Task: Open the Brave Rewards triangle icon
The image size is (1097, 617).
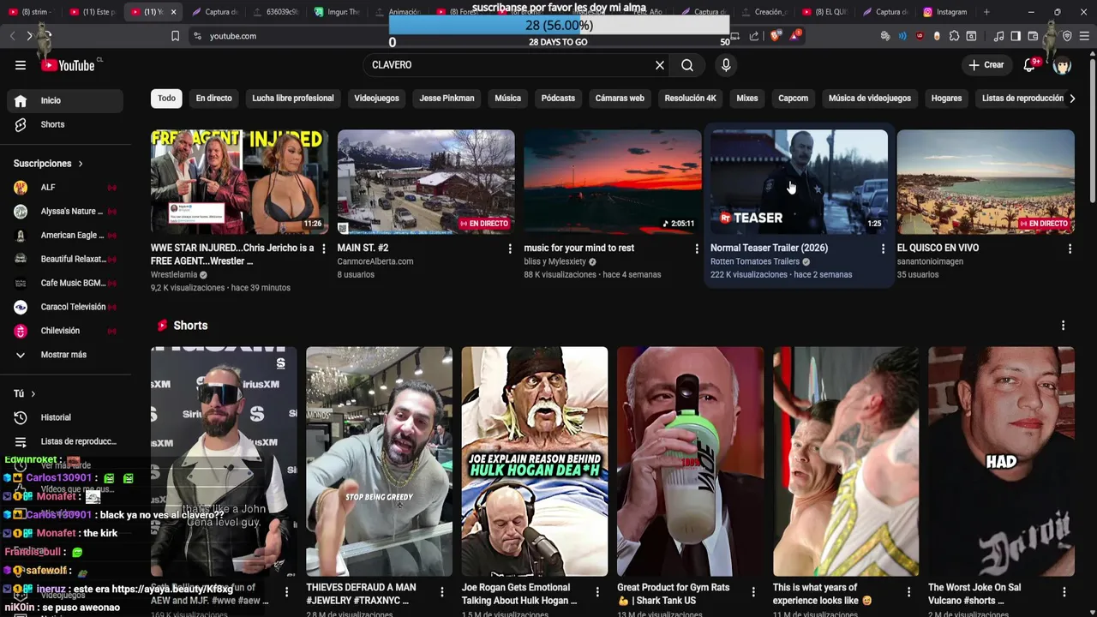Action: 796,36
